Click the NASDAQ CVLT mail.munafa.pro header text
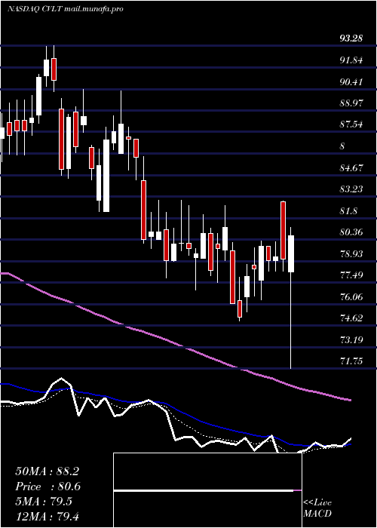This screenshot has width=377, height=528. tap(65, 9)
